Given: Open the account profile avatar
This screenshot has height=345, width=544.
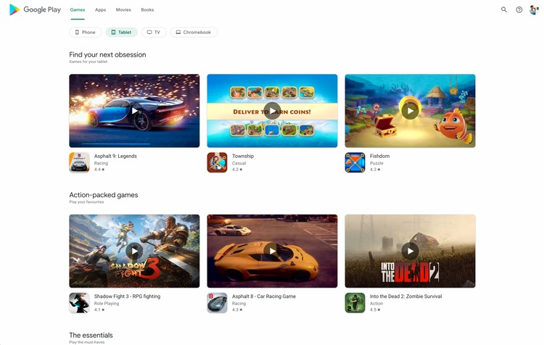Looking at the screenshot, I should point(534,9).
